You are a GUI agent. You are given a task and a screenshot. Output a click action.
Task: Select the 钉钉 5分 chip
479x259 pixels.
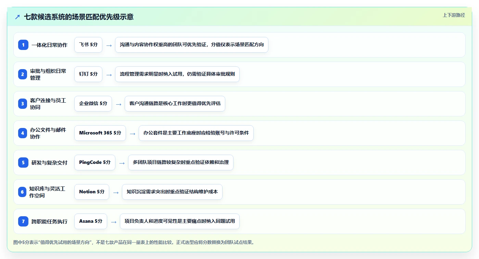tap(88, 74)
